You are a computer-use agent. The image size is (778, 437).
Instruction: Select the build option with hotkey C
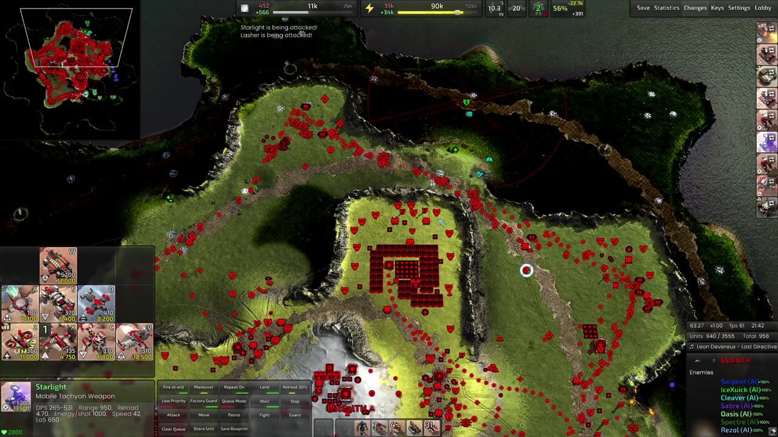click(x=97, y=342)
